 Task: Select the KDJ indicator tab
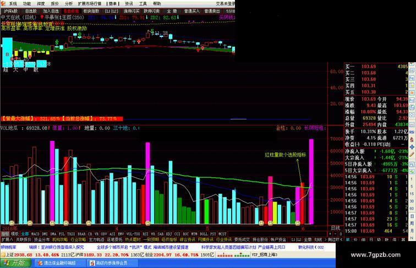click(x=169, y=234)
